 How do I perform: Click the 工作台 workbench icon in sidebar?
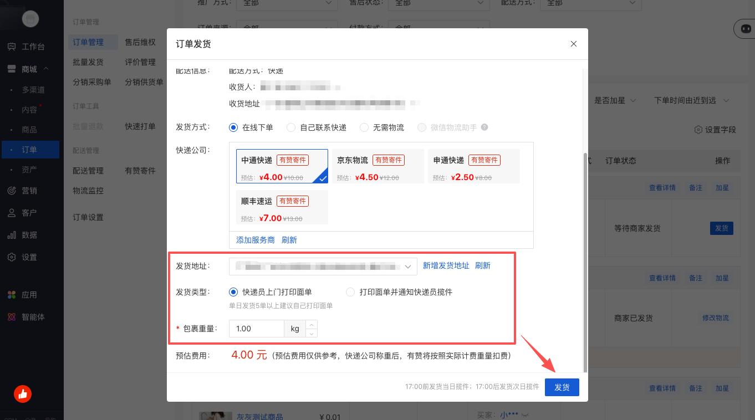[12, 47]
